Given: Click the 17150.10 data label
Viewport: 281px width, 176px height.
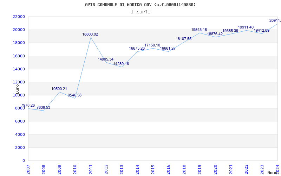Looking at the screenshot, I should (152, 45).
